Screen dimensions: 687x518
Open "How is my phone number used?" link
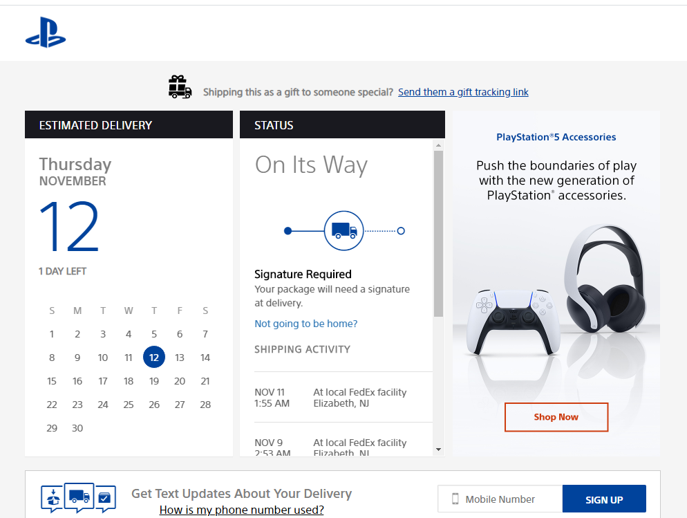click(241, 510)
